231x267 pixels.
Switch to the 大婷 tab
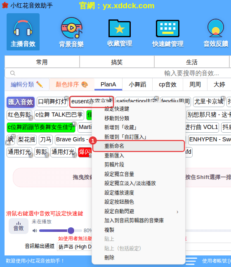[219, 84]
